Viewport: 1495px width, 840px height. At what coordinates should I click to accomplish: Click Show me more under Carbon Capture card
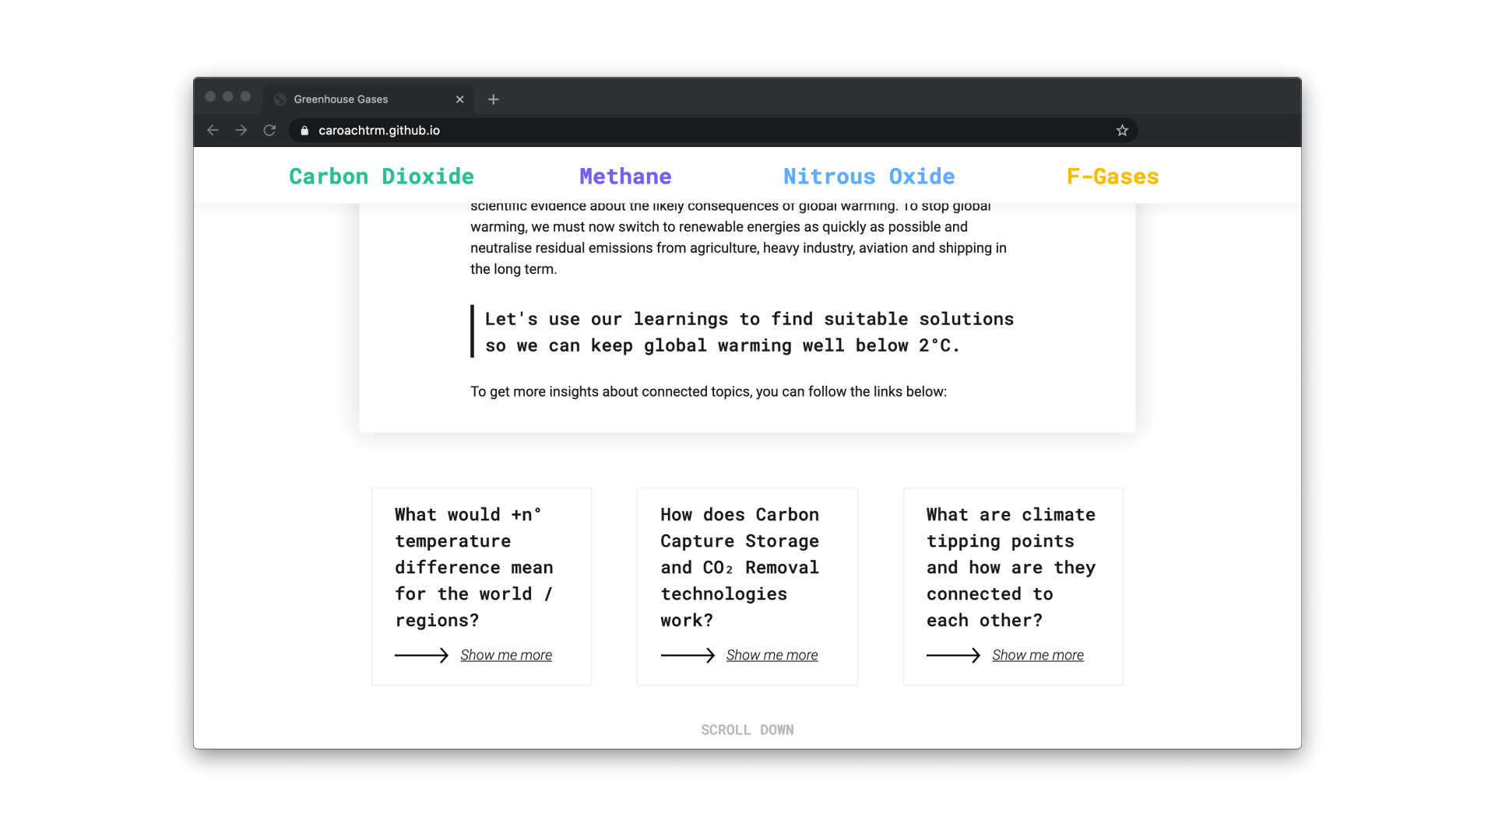tap(772, 655)
